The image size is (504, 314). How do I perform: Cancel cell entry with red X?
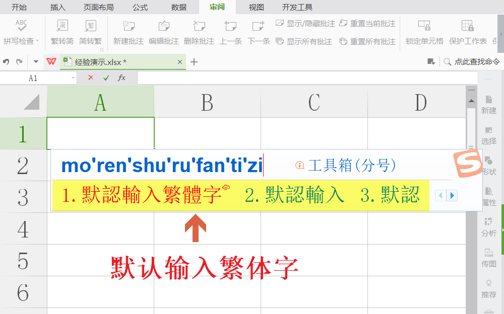91,77
